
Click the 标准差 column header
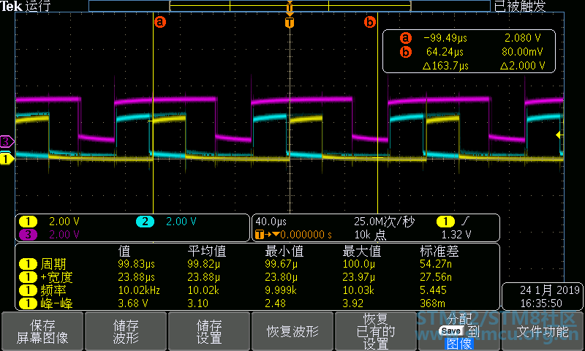[439, 251]
